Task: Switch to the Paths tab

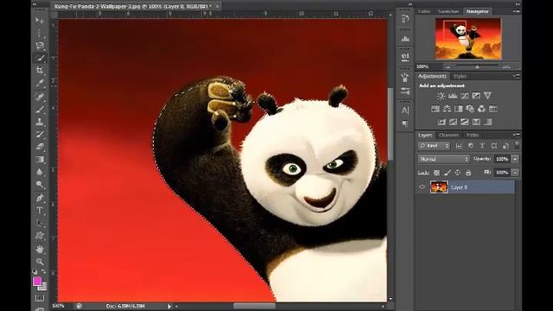Action: coord(473,135)
